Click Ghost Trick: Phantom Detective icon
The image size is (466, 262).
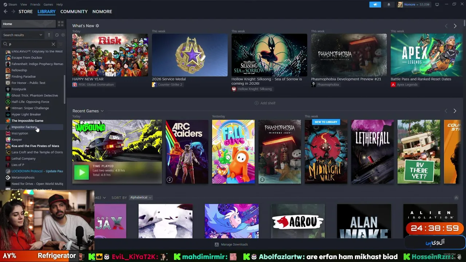(x=8, y=95)
